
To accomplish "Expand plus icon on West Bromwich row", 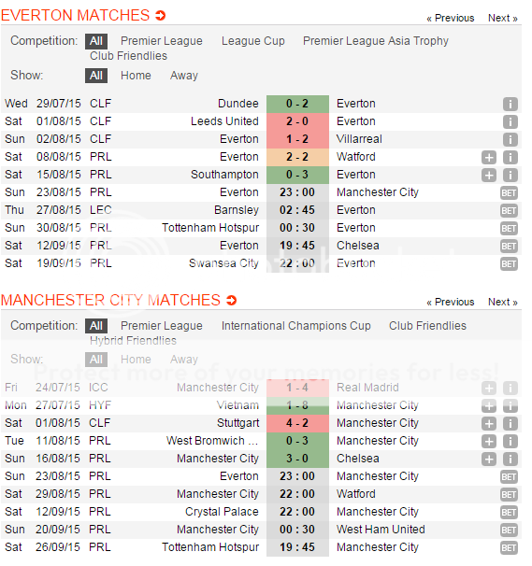I will pyautogui.click(x=489, y=441).
